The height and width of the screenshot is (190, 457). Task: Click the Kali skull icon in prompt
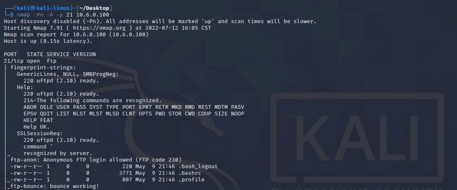[x=33, y=8]
